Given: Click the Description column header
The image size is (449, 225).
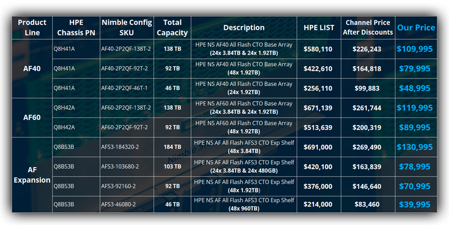Looking at the screenshot, I should pos(244,28).
